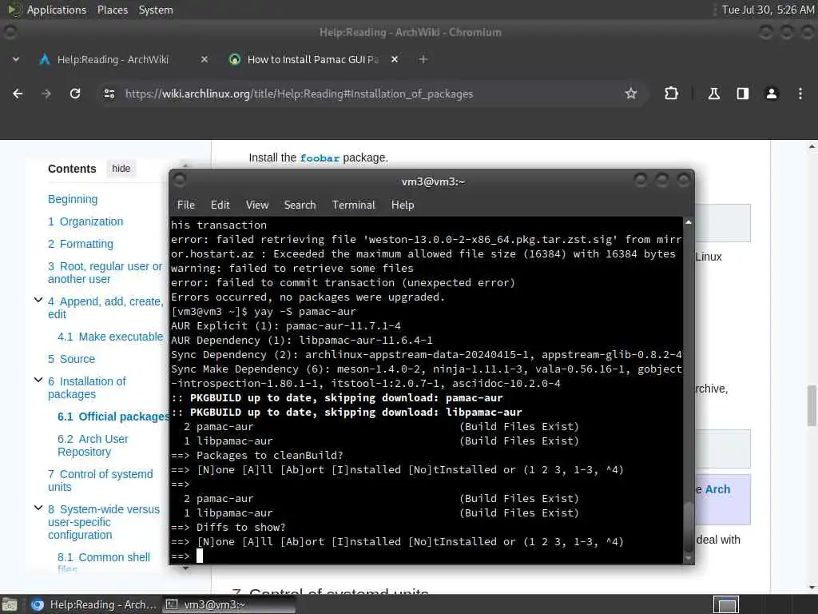Click the Chromium window menu button in titlebar
Image resolution: width=818 pixels, height=614 pixels.
(10, 32)
